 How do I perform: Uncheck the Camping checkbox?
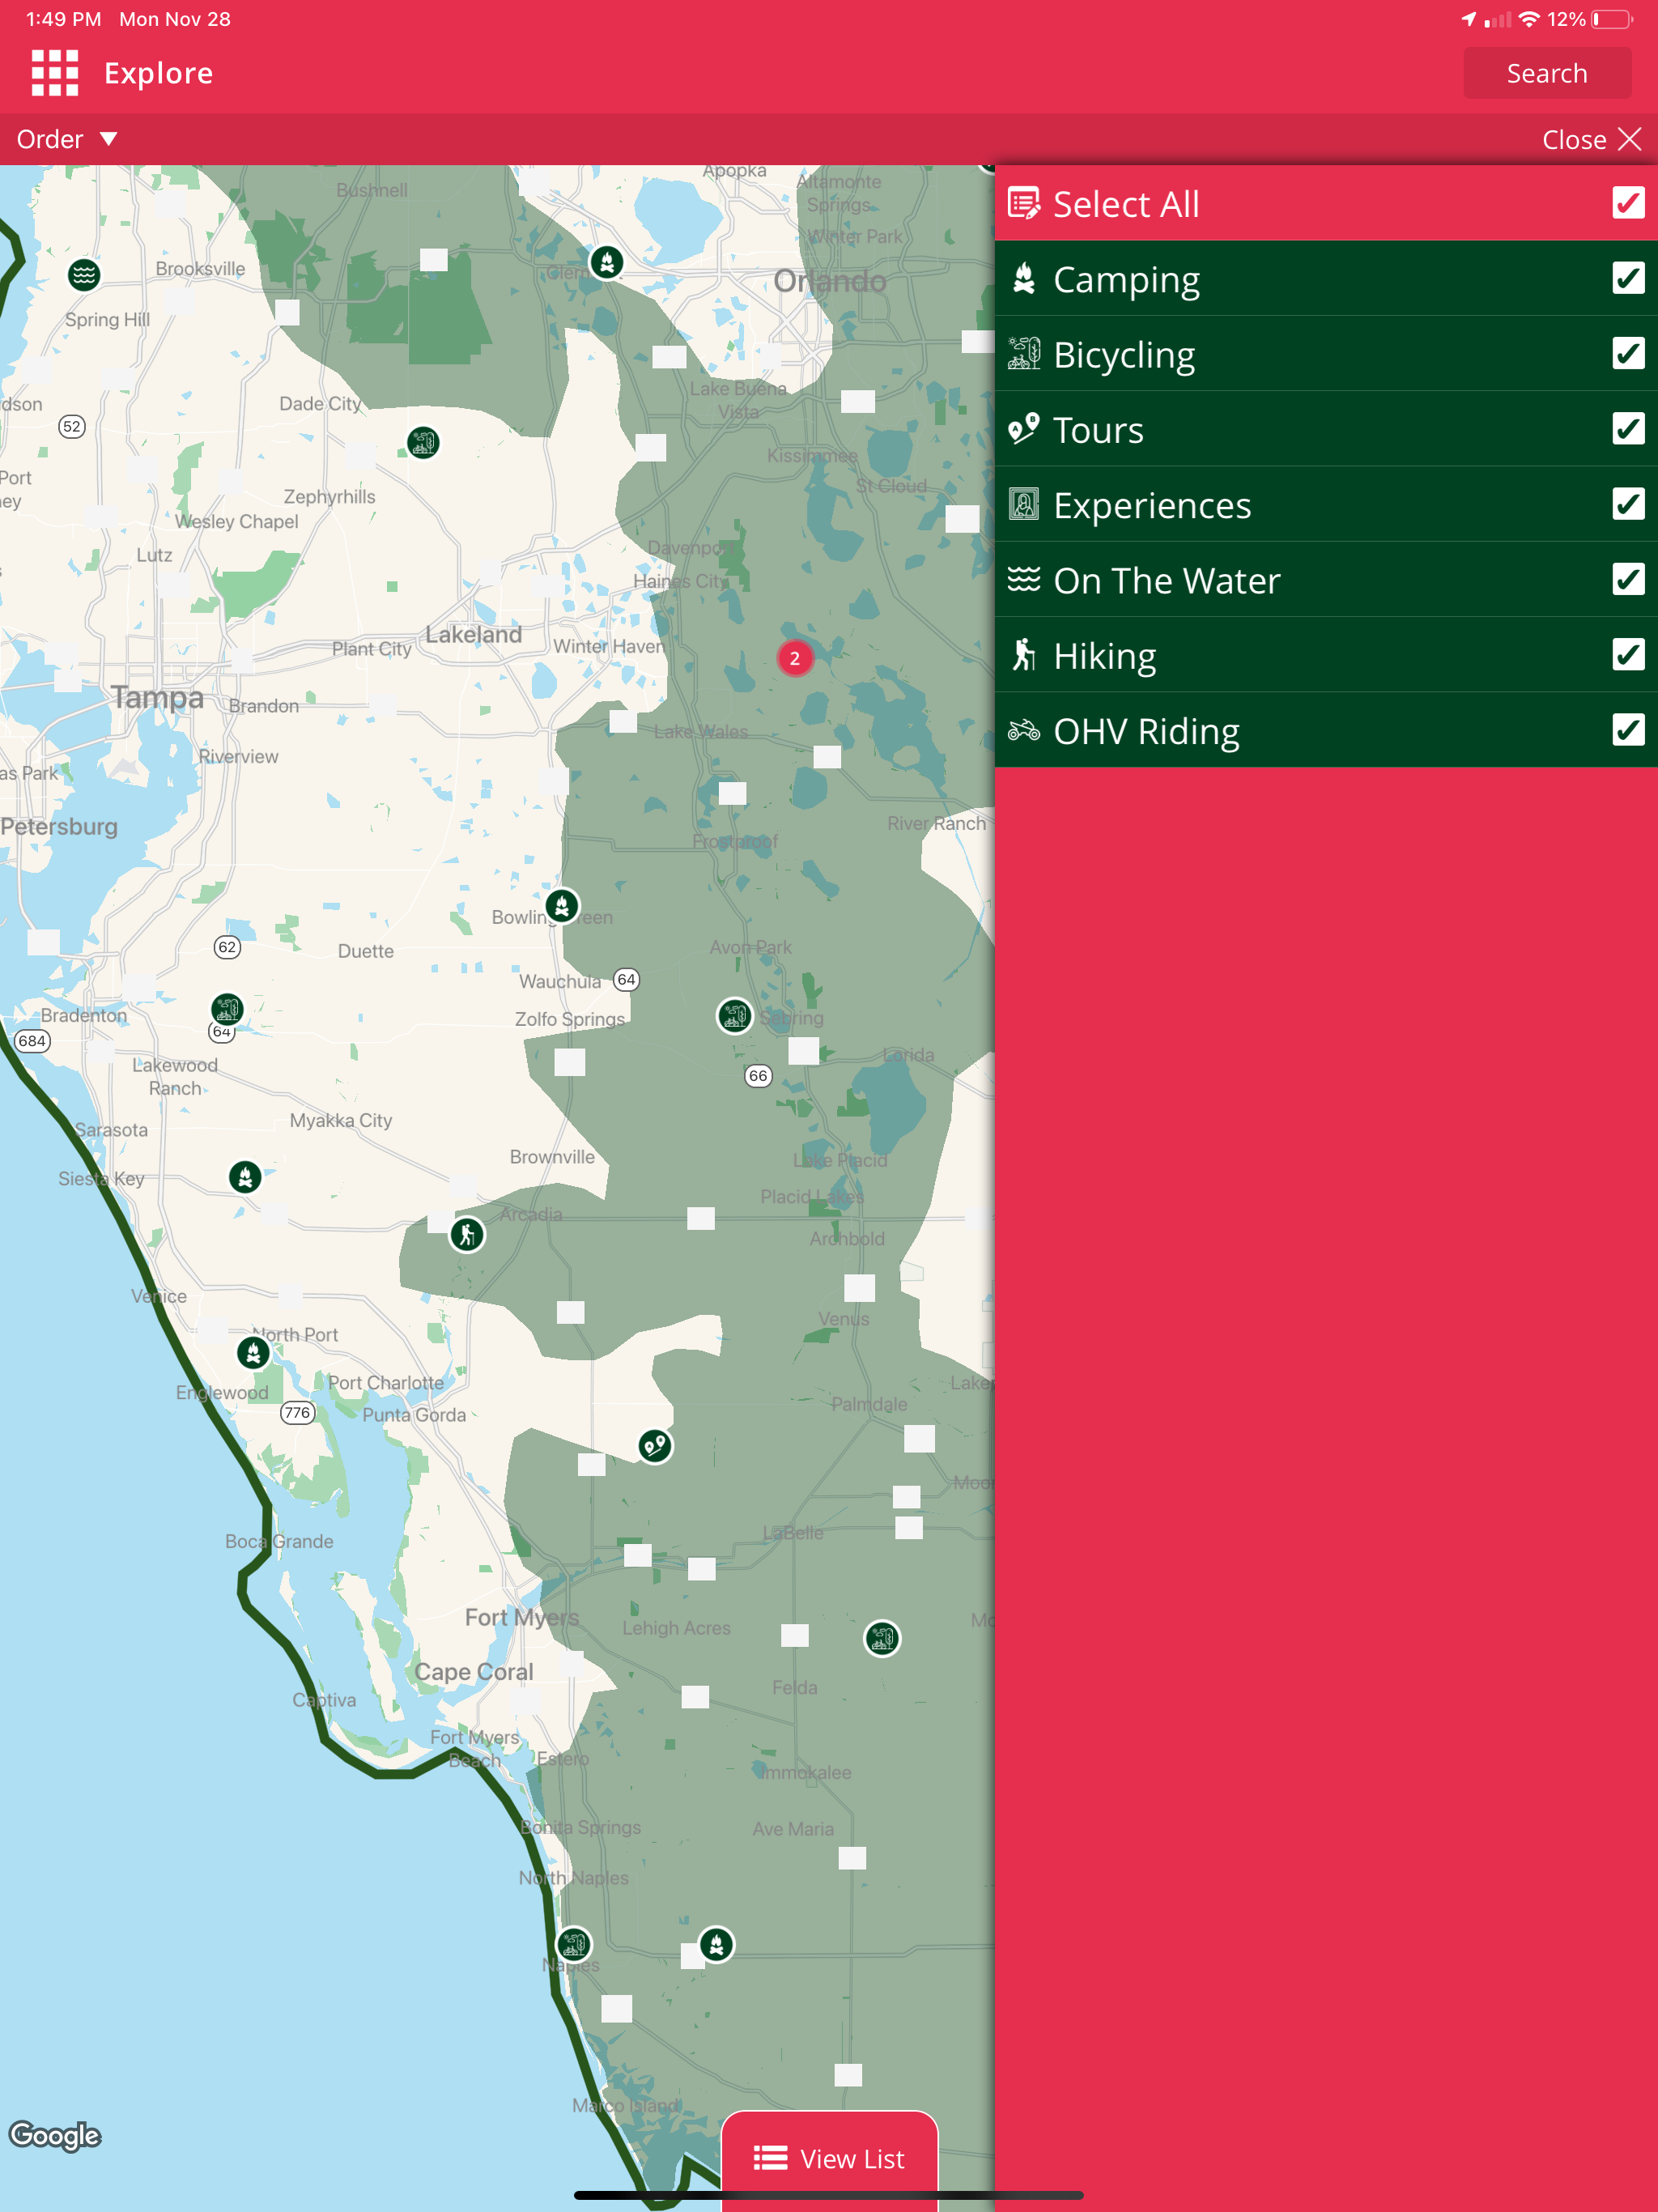pos(1628,278)
